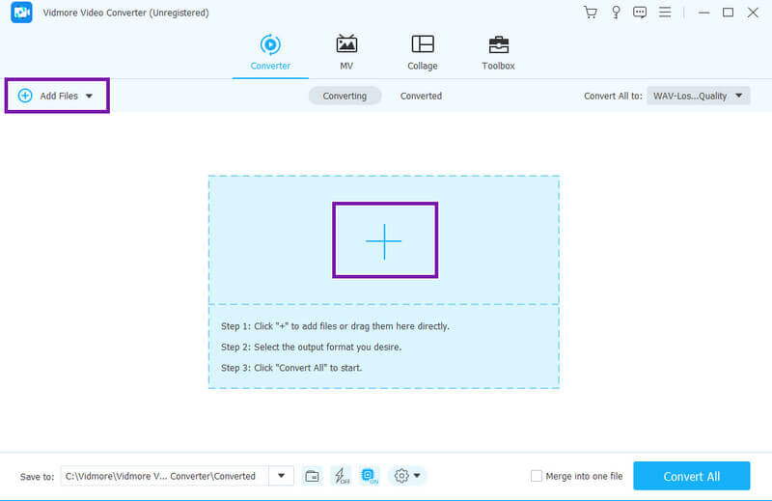The height and width of the screenshot is (501, 772).
Task: Open the hamburger menu icon
Action: tap(665, 13)
